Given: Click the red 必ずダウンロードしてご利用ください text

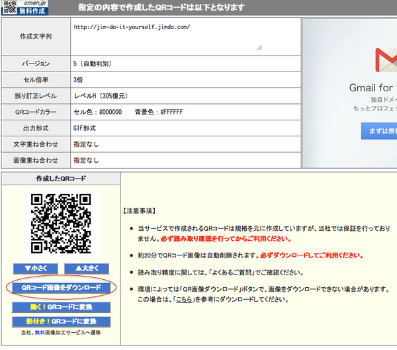Looking at the screenshot, I should (x=312, y=255).
